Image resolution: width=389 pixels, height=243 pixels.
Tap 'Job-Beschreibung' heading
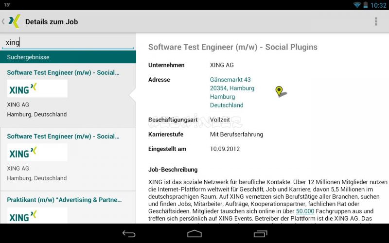173,170
